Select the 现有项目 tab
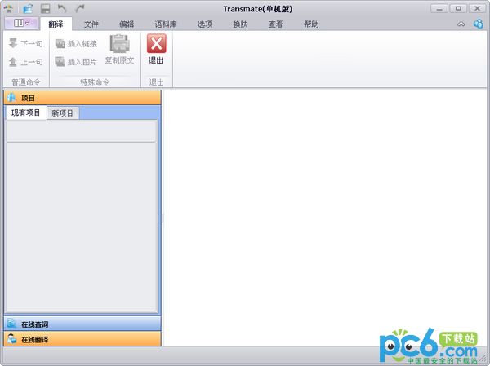Screen dimensions: 490x366 tap(26, 113)
